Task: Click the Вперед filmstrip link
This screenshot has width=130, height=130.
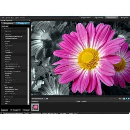Action: (84, 101)
